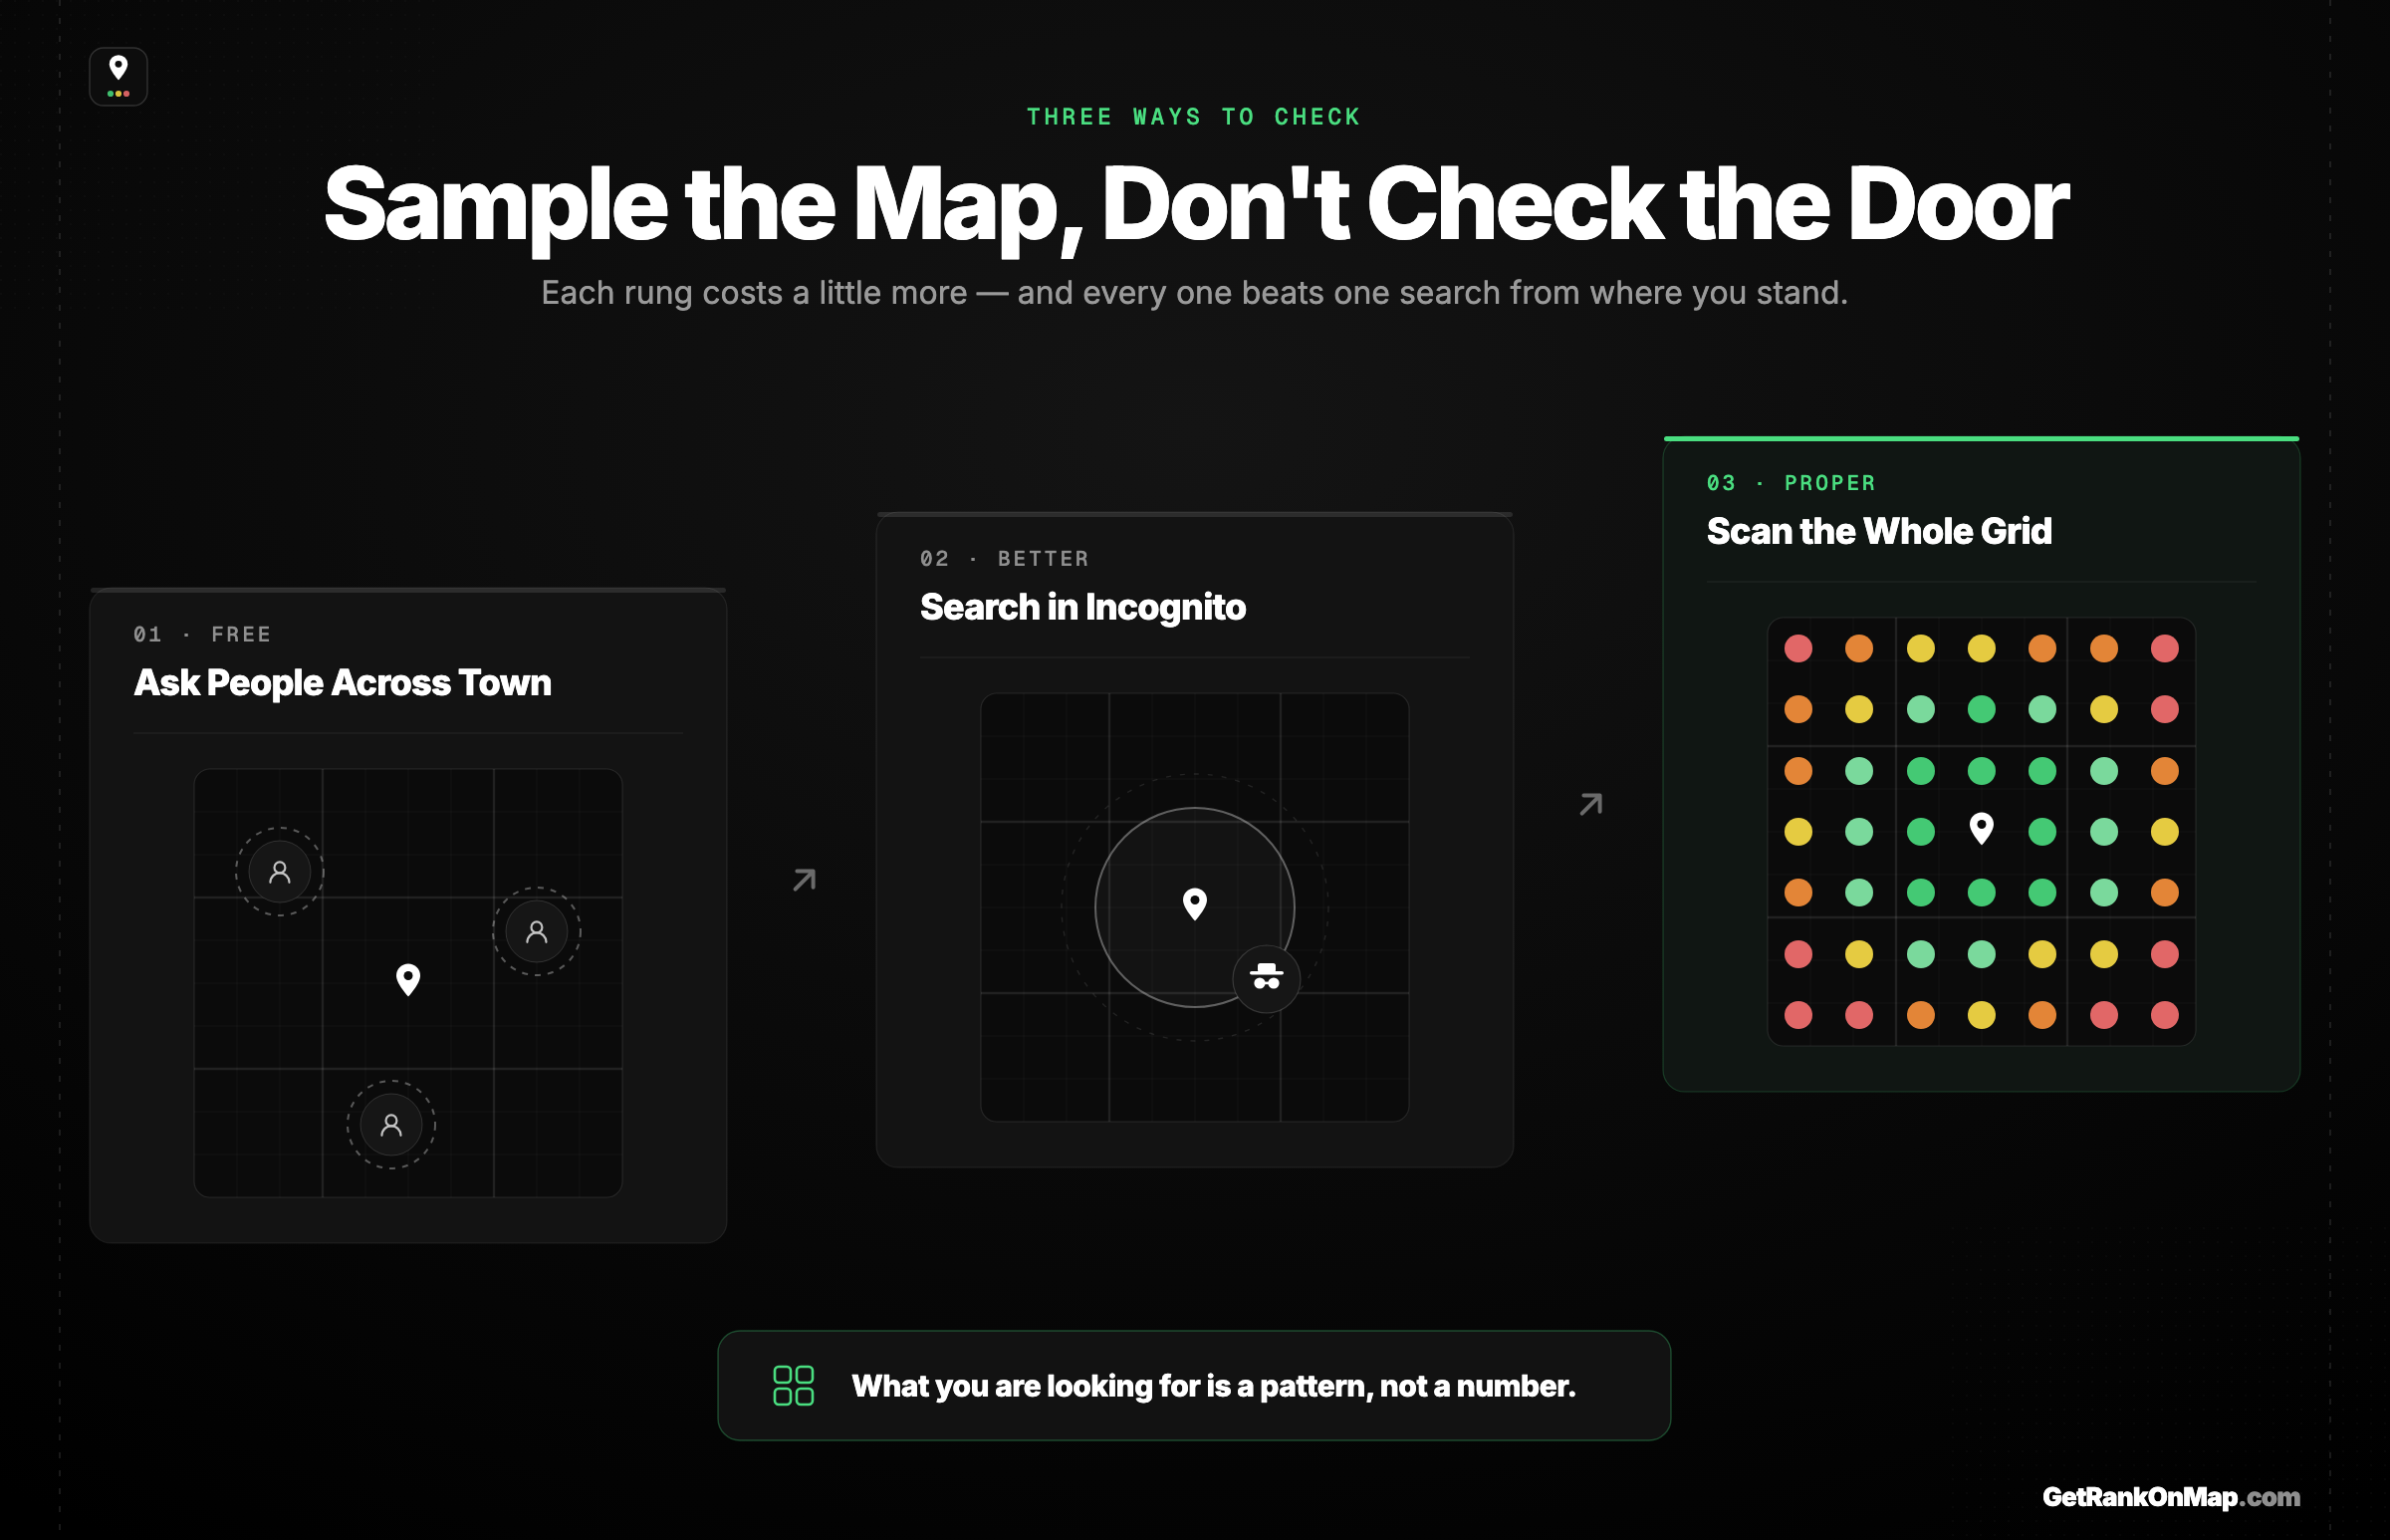Click the arrow between cards 01 and 02

[x=805, y=880]
